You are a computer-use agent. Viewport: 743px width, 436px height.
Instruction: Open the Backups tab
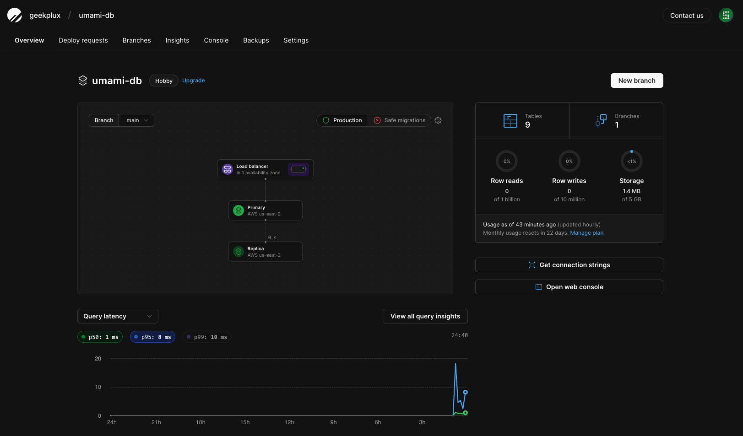tap(256, 40)
